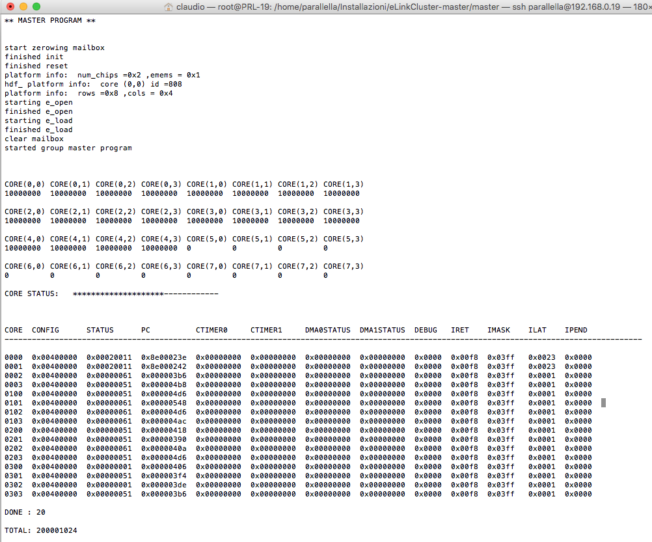
Task: Click the row label '0303' in status table
Action: (x=14, y=494)
